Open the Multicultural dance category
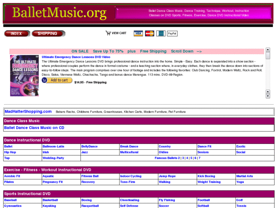 (129, 152)
